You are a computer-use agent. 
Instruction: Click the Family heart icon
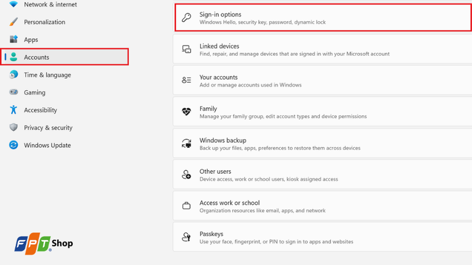point(186,112)
